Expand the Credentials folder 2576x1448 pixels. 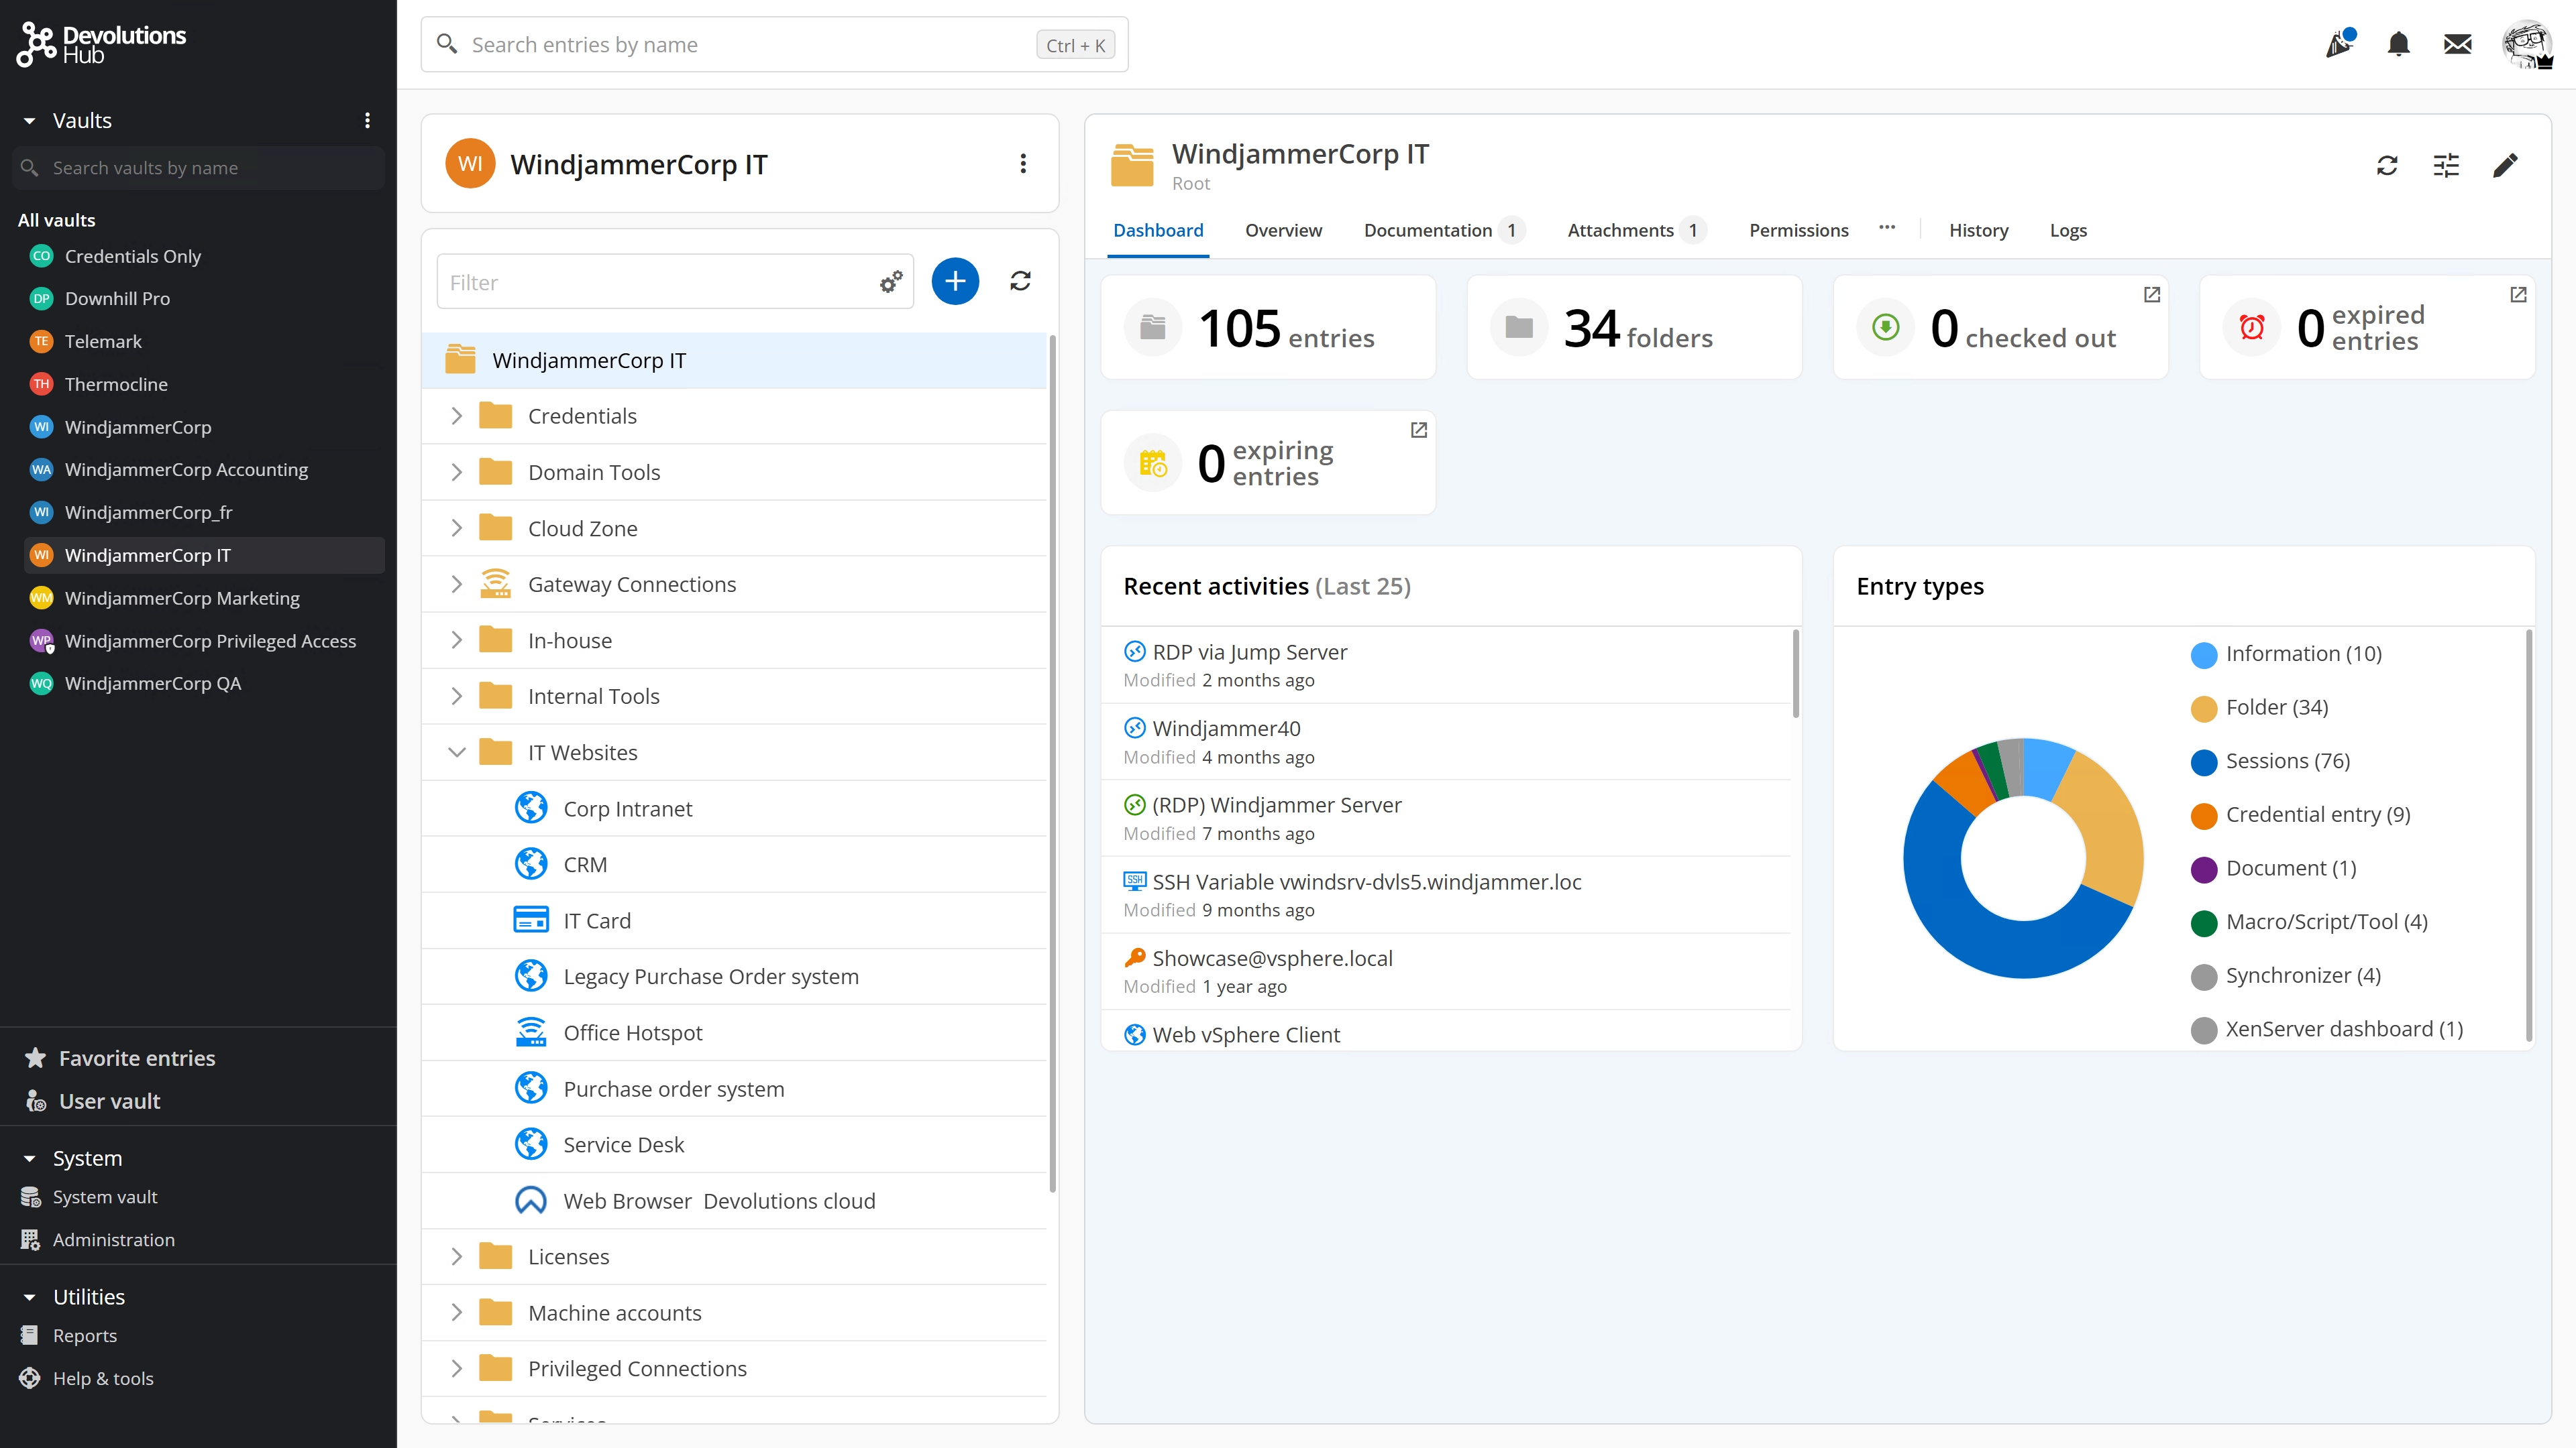point(457,417)
